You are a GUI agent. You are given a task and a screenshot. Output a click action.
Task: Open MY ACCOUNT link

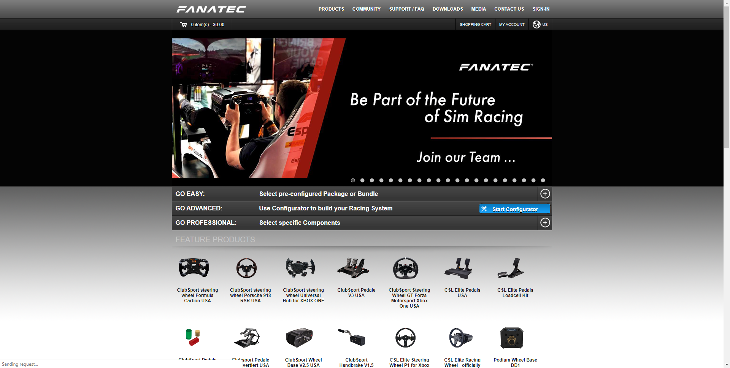512,24
